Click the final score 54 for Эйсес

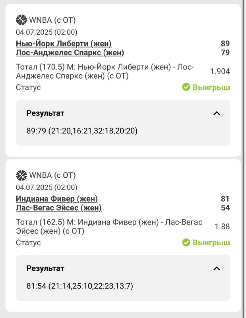pyautogui.click(x=225, y=207)
